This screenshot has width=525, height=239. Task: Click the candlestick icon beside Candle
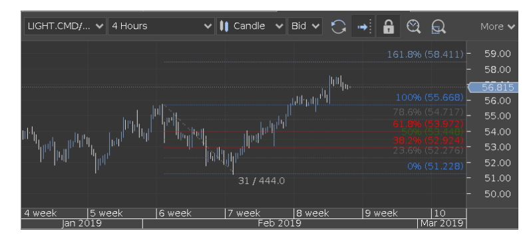224,27
